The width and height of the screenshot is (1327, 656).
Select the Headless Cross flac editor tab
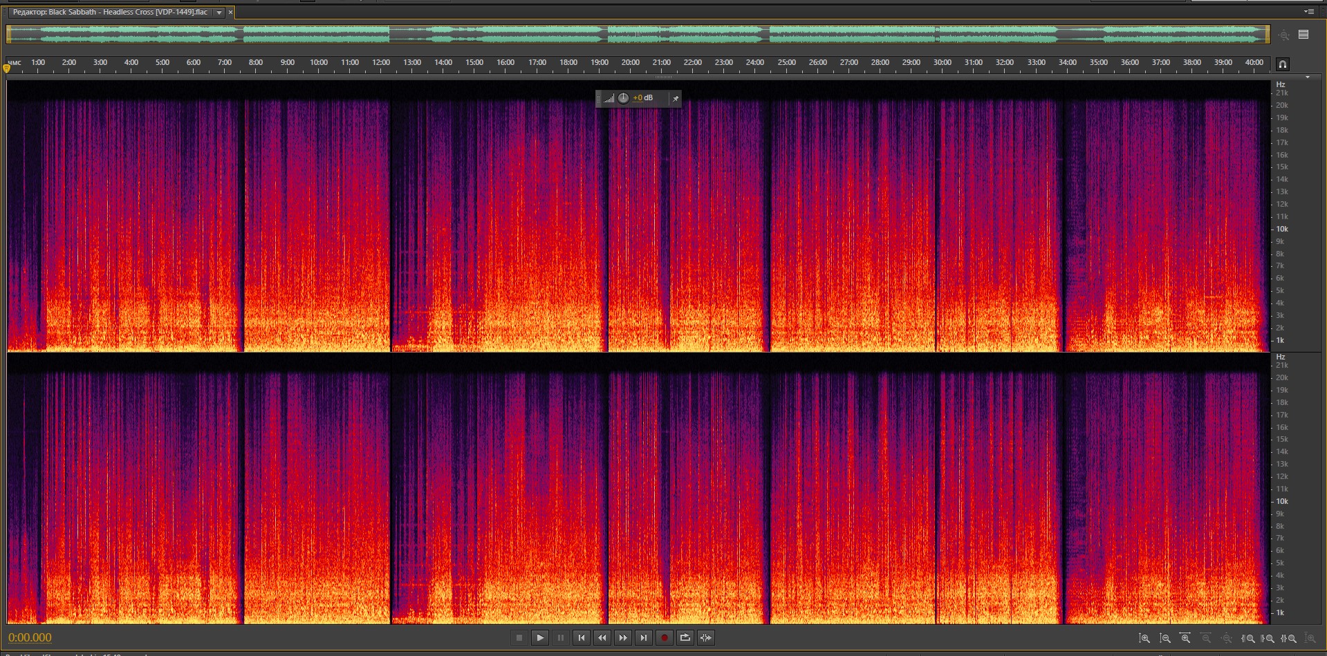point(111,12)
